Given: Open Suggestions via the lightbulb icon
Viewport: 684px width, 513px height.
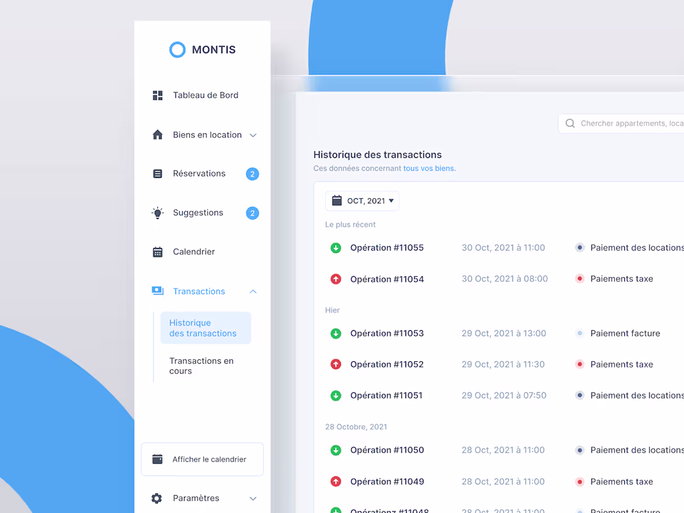Looking at the screenshot, I should coord(157,213).
